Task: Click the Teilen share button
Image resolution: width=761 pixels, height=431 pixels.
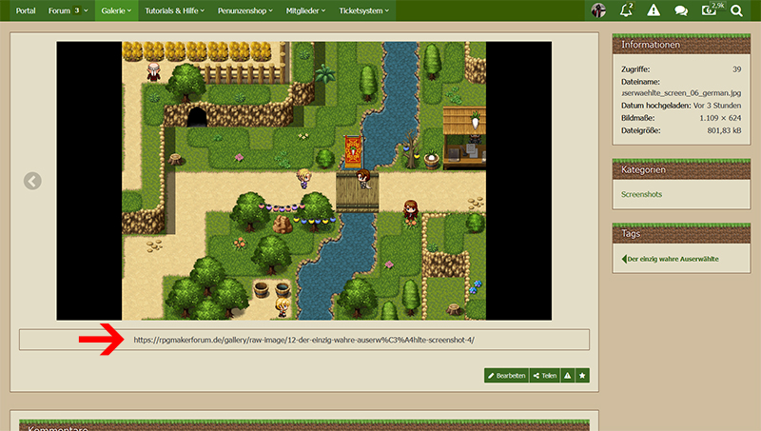Action: tap(544, 375)
